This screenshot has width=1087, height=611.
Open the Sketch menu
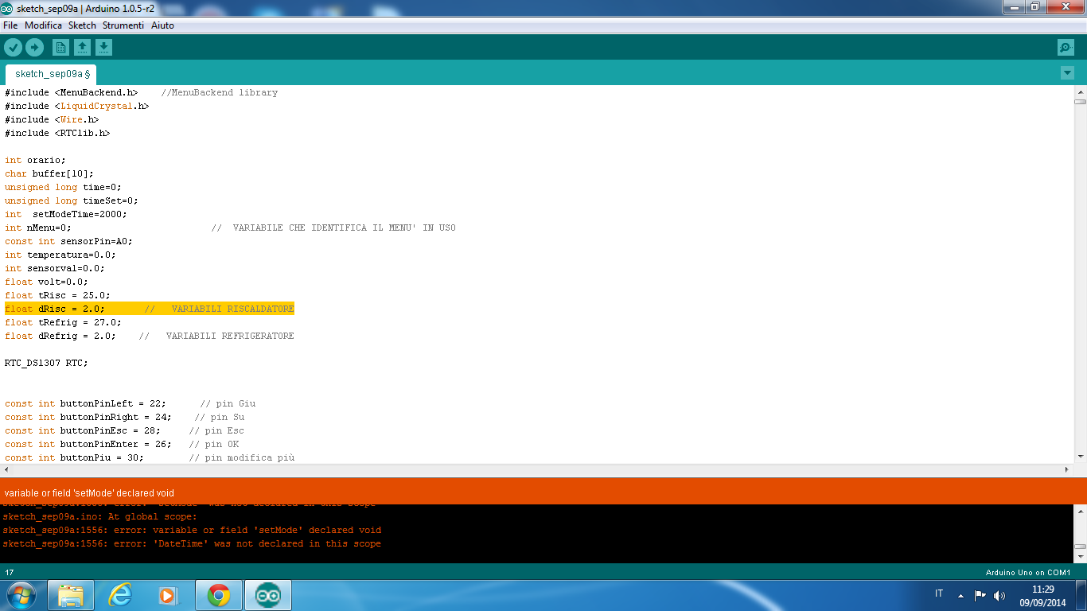82,25
